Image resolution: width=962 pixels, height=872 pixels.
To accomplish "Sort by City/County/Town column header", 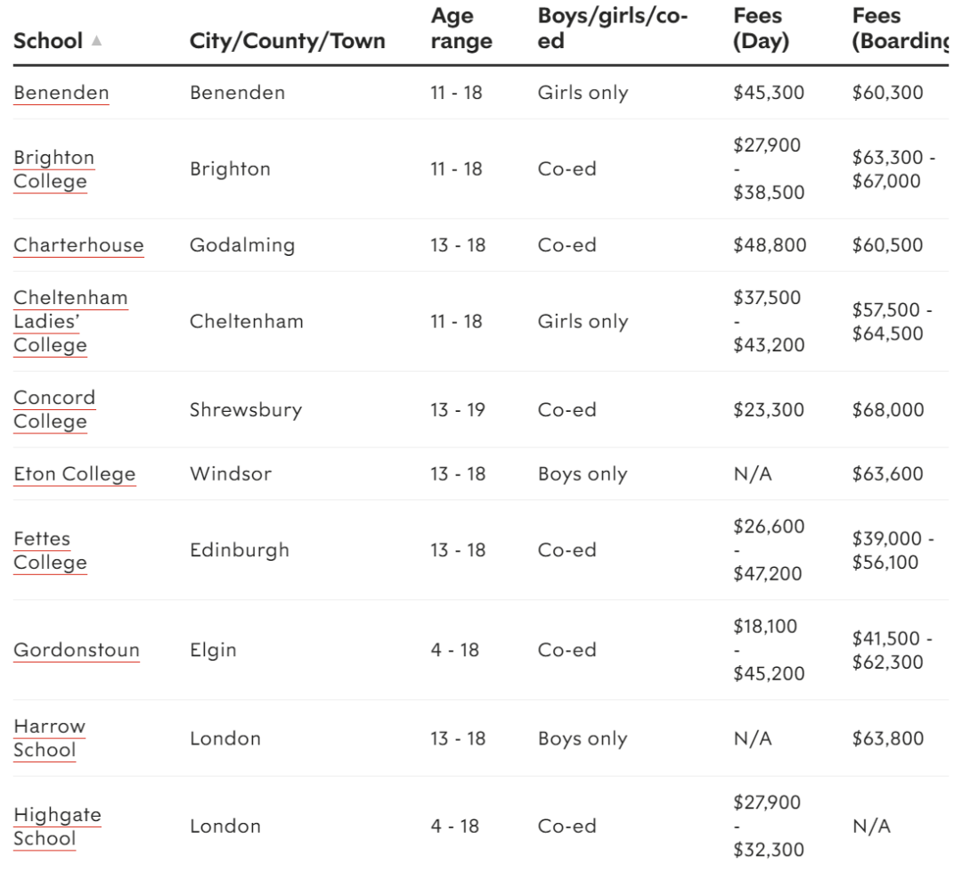I will (287, 41).
